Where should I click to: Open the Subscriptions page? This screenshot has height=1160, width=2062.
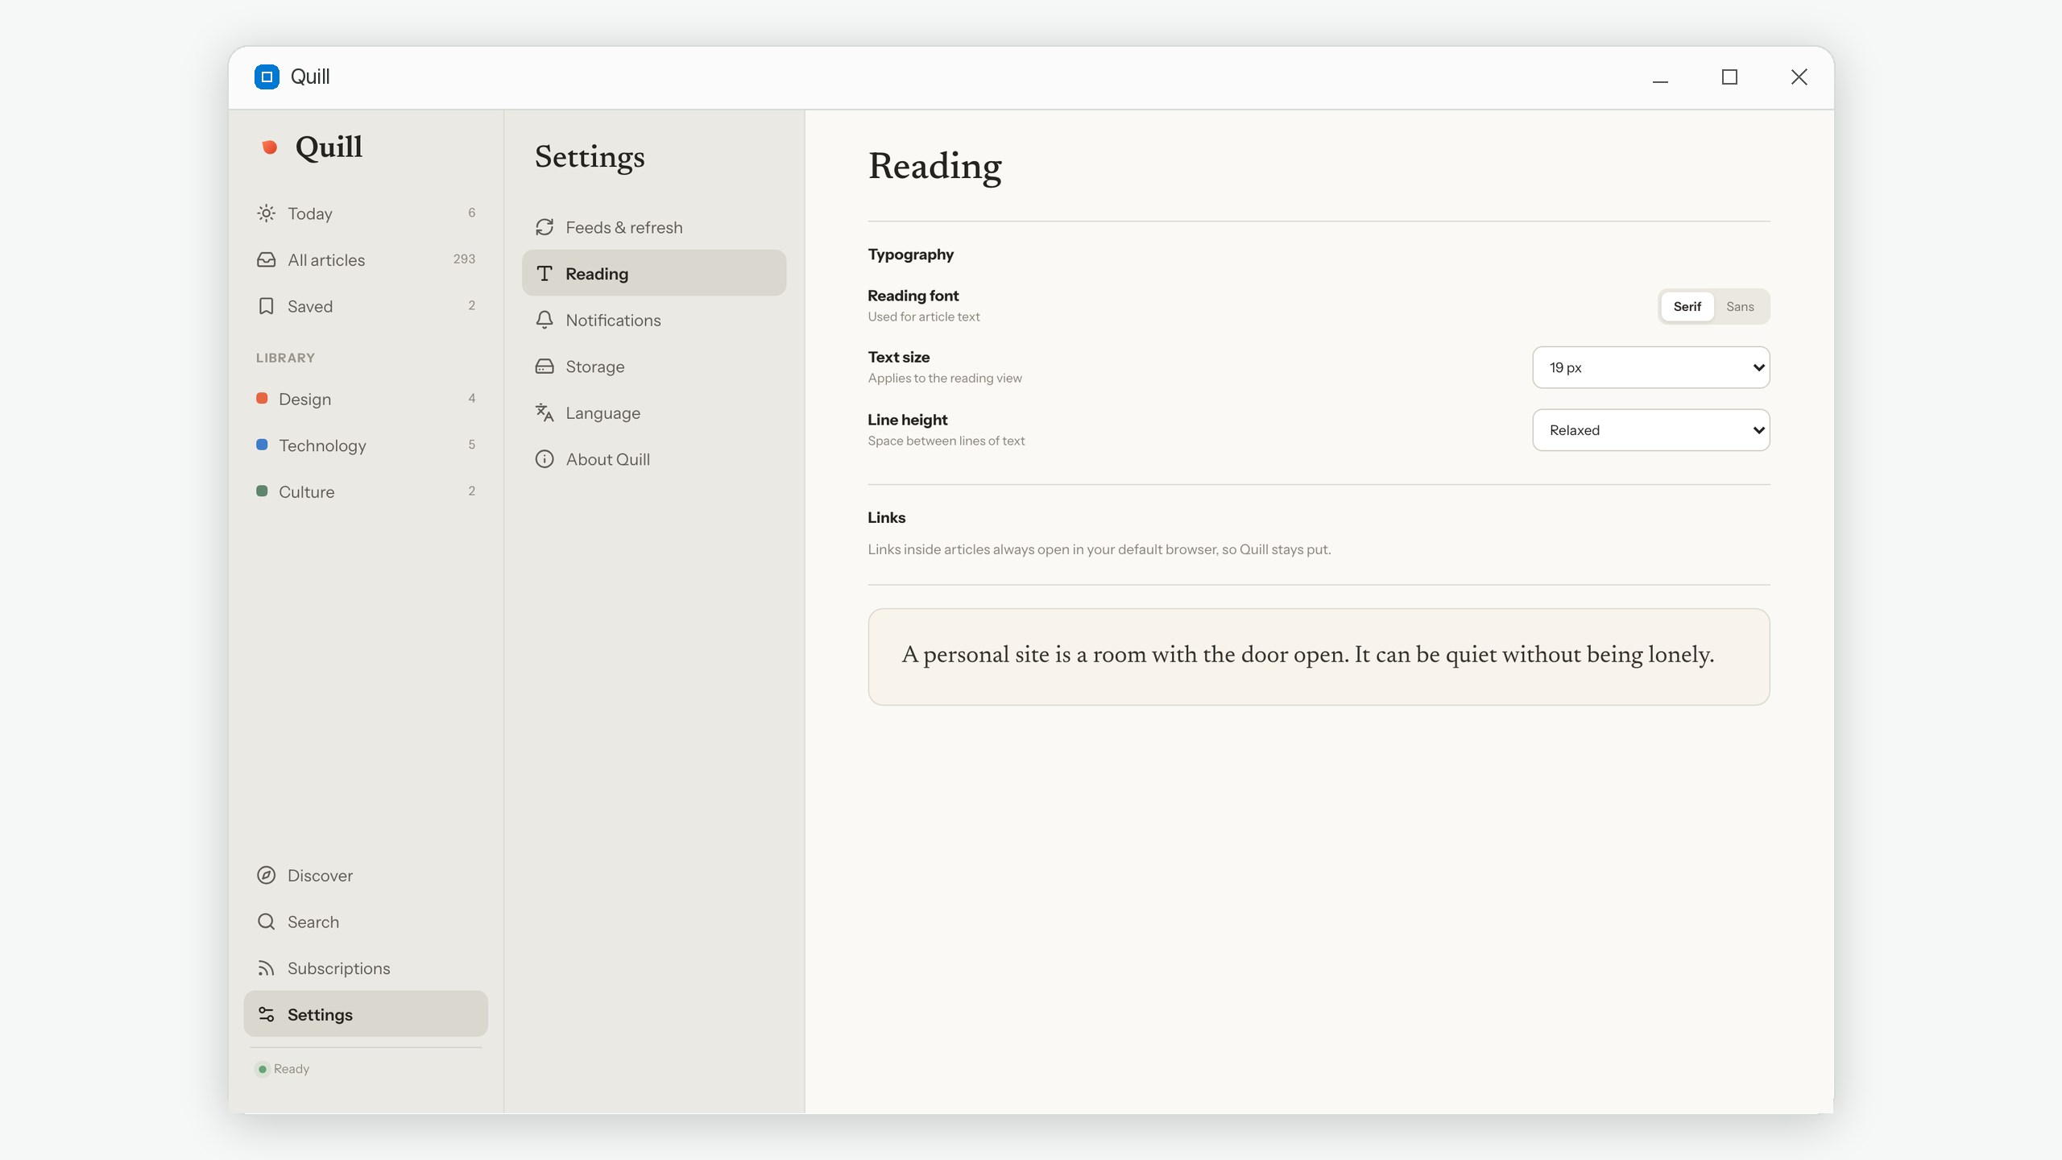pyautogui.click(x=366, y=967)
